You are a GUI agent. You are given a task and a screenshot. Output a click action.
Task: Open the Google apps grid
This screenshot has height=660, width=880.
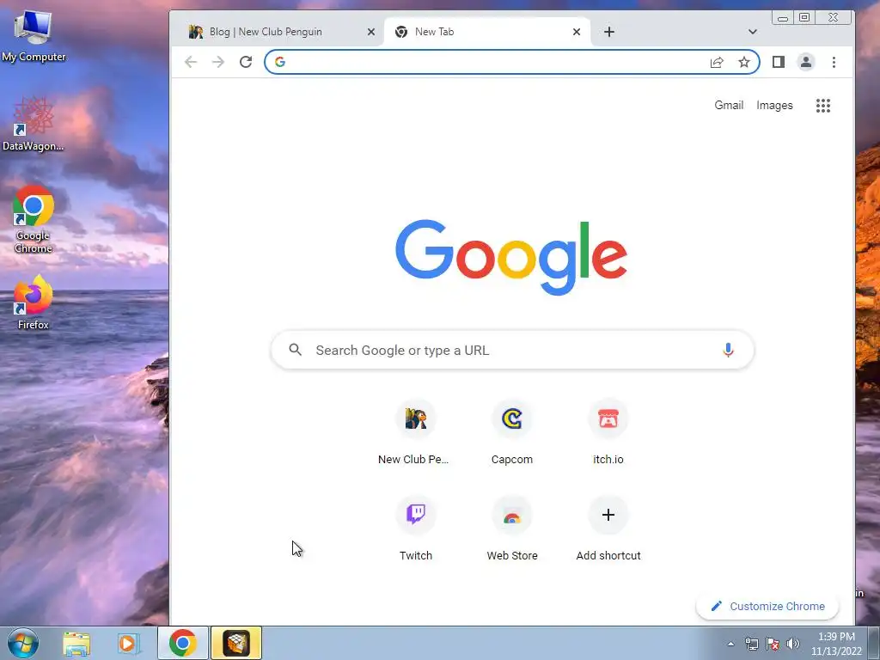pos(823,106)
